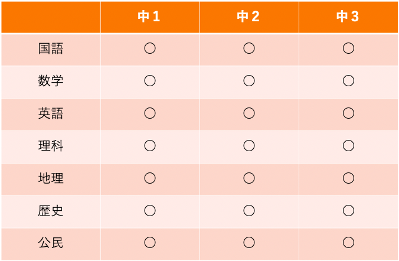Select the 歴史 row label
The height and width of the screenshot is (261, 399).
(x=51, y=211)
